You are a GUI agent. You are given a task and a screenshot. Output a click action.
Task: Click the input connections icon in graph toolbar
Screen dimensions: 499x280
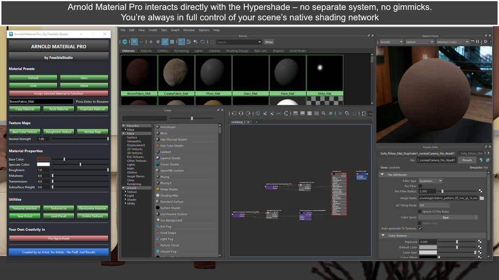pos(234,113)
